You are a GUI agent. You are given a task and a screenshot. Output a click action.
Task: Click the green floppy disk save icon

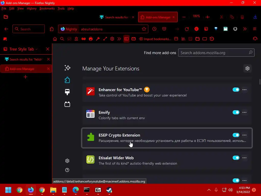click(x=226, y=29)
